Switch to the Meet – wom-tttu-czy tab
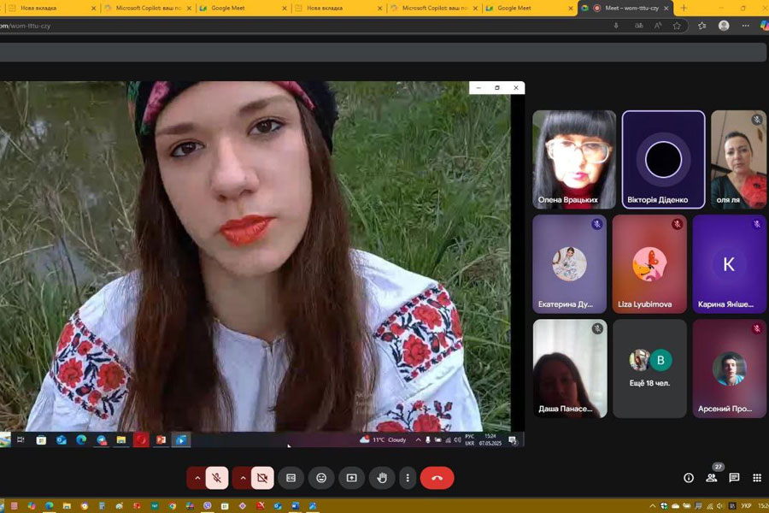Viewport: 769px width, 513px height. [625, 8]
